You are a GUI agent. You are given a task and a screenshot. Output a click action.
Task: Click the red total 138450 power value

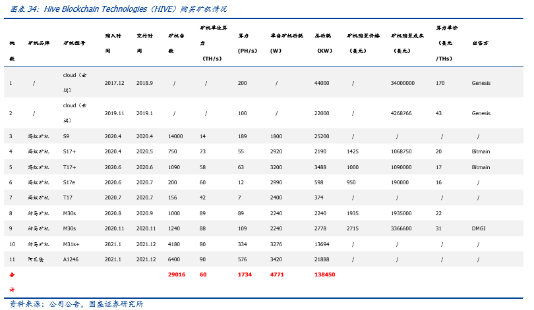[x=324, y=274]
